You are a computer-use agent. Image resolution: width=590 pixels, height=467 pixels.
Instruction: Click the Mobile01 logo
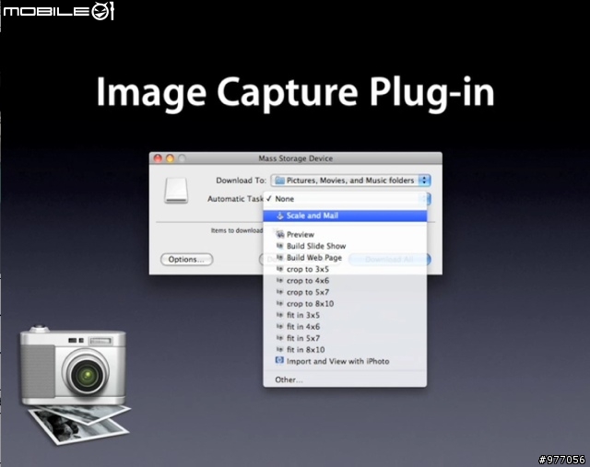[x=58, y=11]
